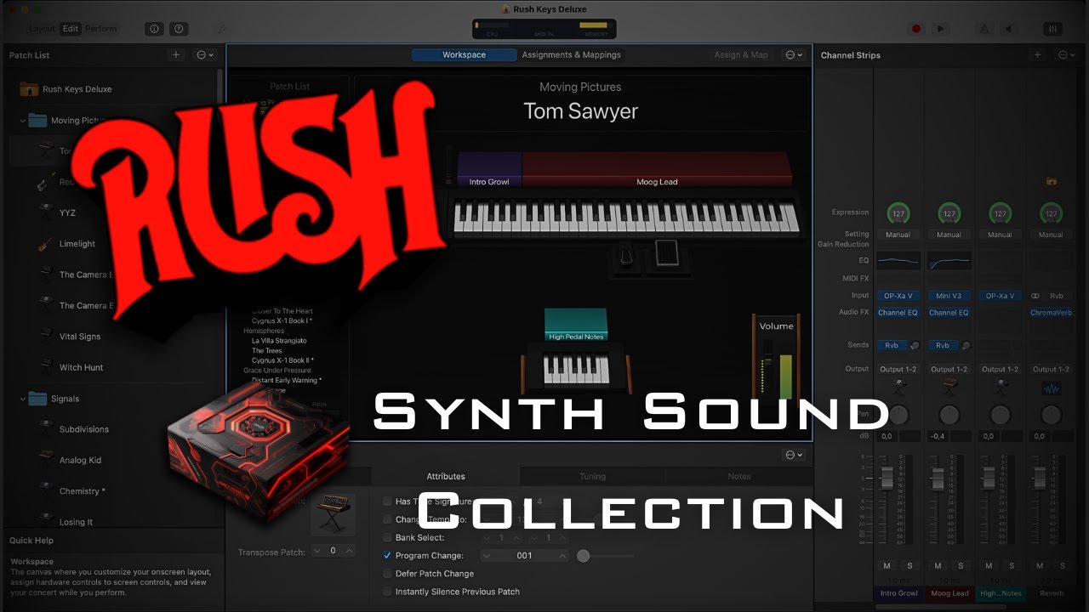Viewport: 1089px width, 612px height.
Task: Click the red record button
Action: coord(916,28)
